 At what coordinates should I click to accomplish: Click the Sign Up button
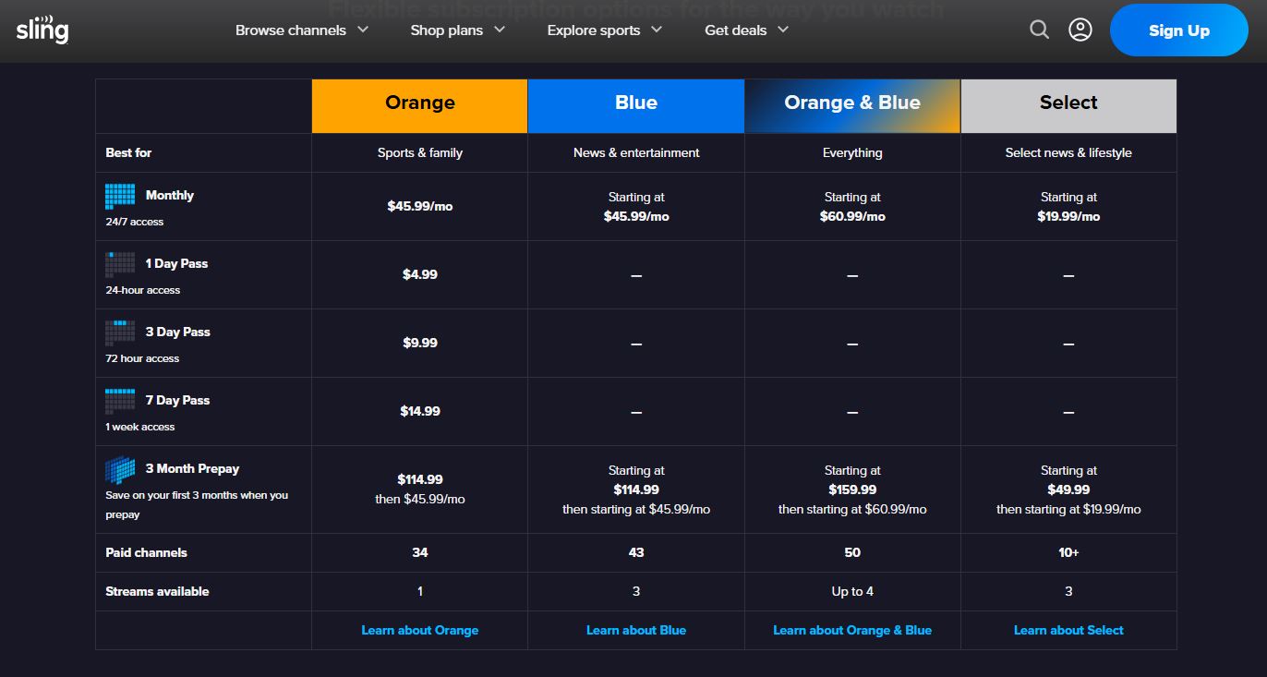pyautogui.click(x=1179, y=30)
